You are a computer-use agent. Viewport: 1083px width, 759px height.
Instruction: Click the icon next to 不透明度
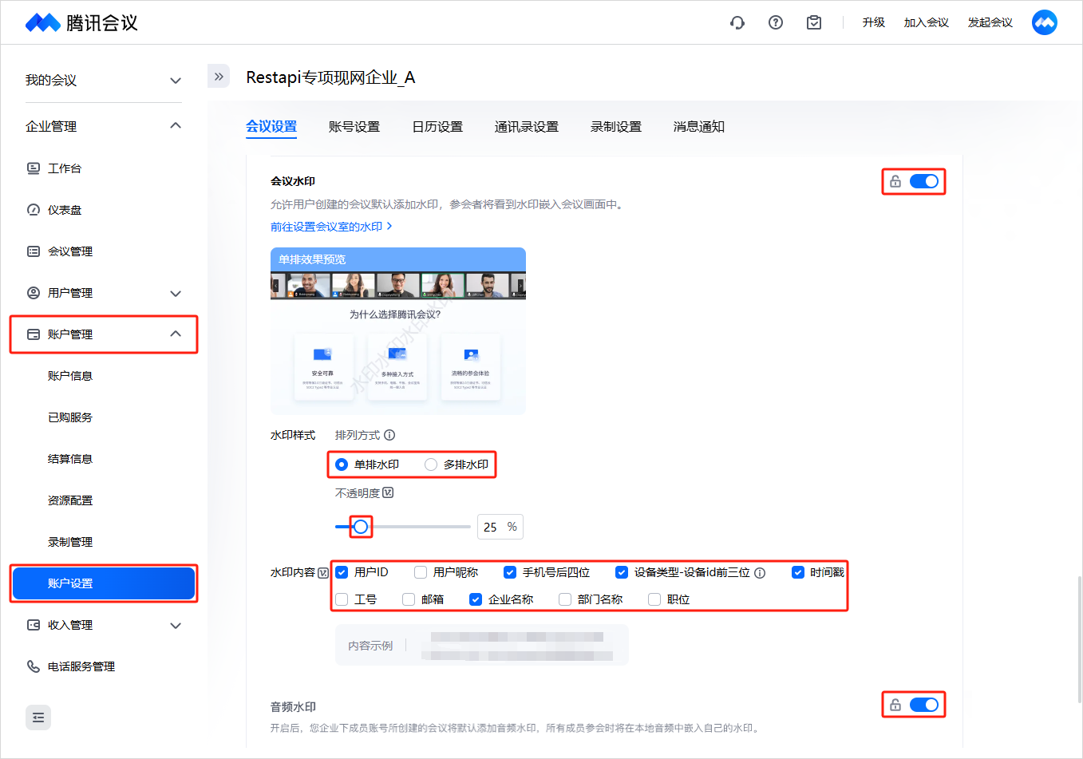pyautogui.click(x=388, y=492)
